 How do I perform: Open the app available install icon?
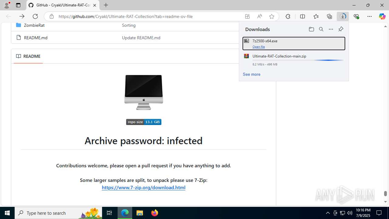click(247, 16)
